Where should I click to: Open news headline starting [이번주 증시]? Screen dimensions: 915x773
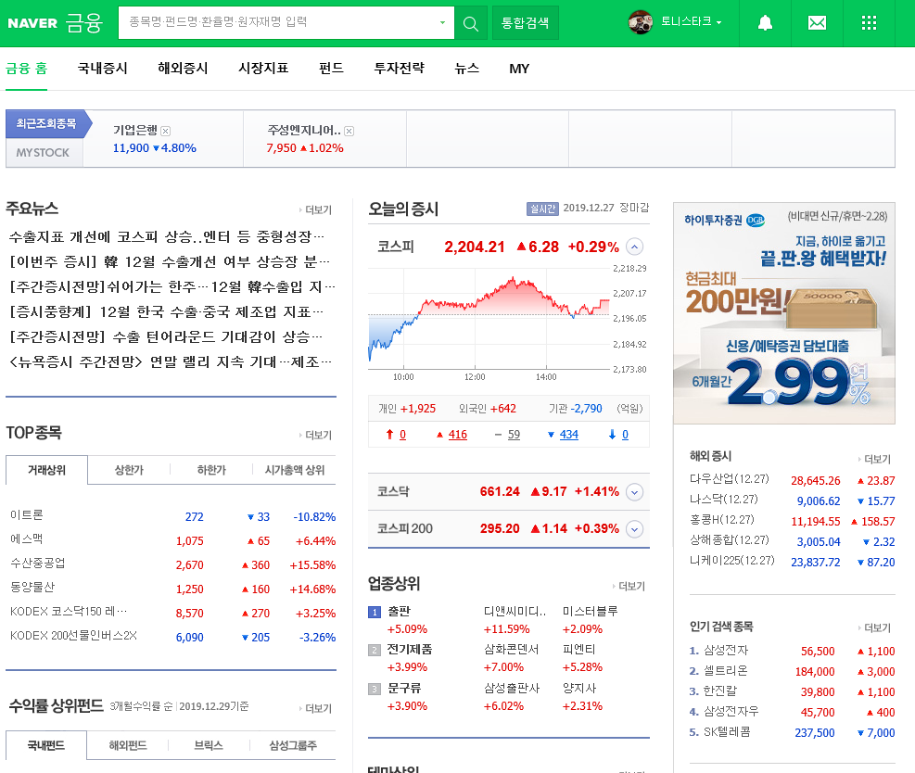tap(169, 262)
